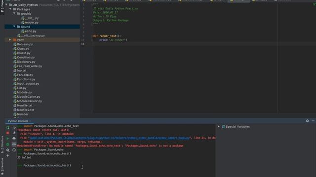Open Module.py file
316x177 pixels.
pos(24,92)
